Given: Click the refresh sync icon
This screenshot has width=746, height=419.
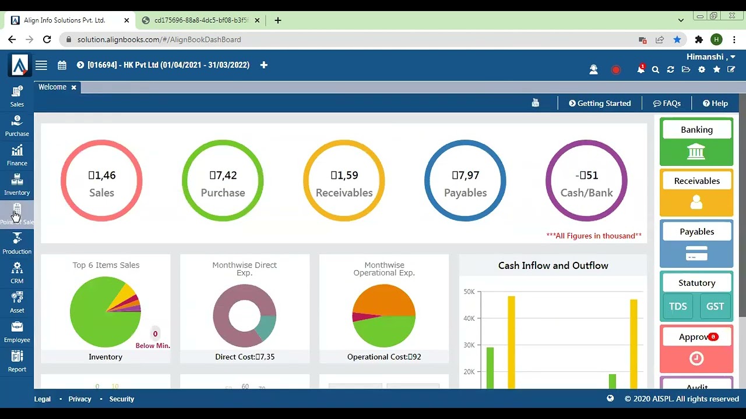Looking at the screenshot, I should [x=671, y=70].
